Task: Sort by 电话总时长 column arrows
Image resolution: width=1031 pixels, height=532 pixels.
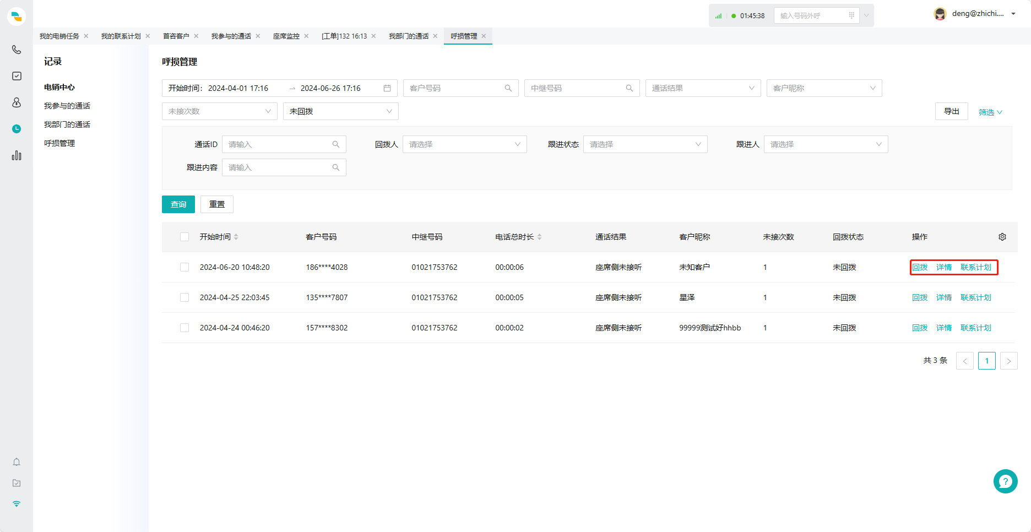Action: 540,237
